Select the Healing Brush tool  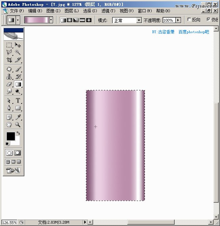(9, 69)
